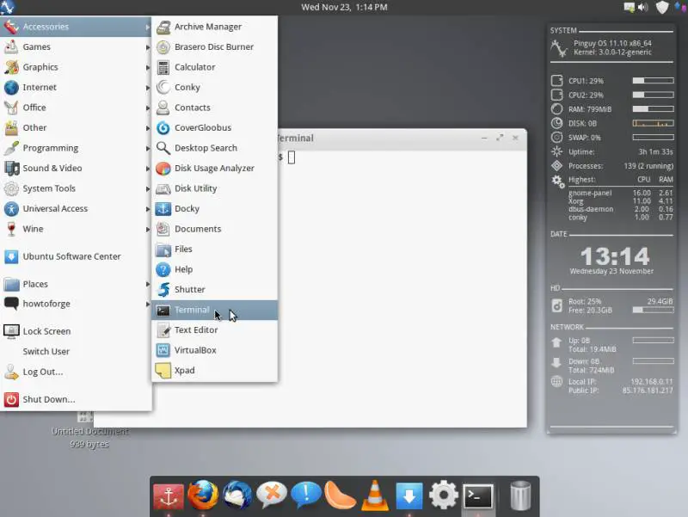688x517 pixels.
Task: Click the Docky anchor icon in dock
Action: pos(169,496)
